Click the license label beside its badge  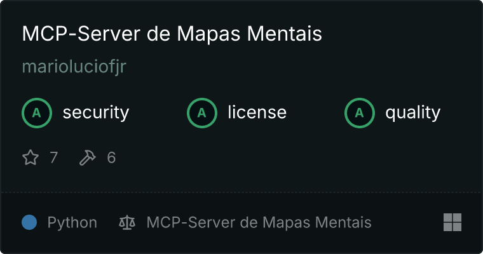click(257, 112)
